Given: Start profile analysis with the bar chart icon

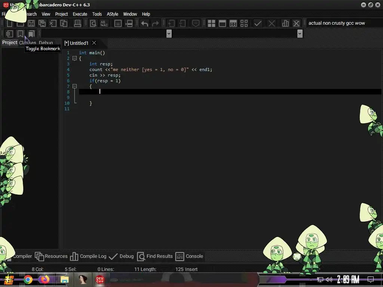Looking at the screenshot, I should pyautogui.click(x=285, y=24).
